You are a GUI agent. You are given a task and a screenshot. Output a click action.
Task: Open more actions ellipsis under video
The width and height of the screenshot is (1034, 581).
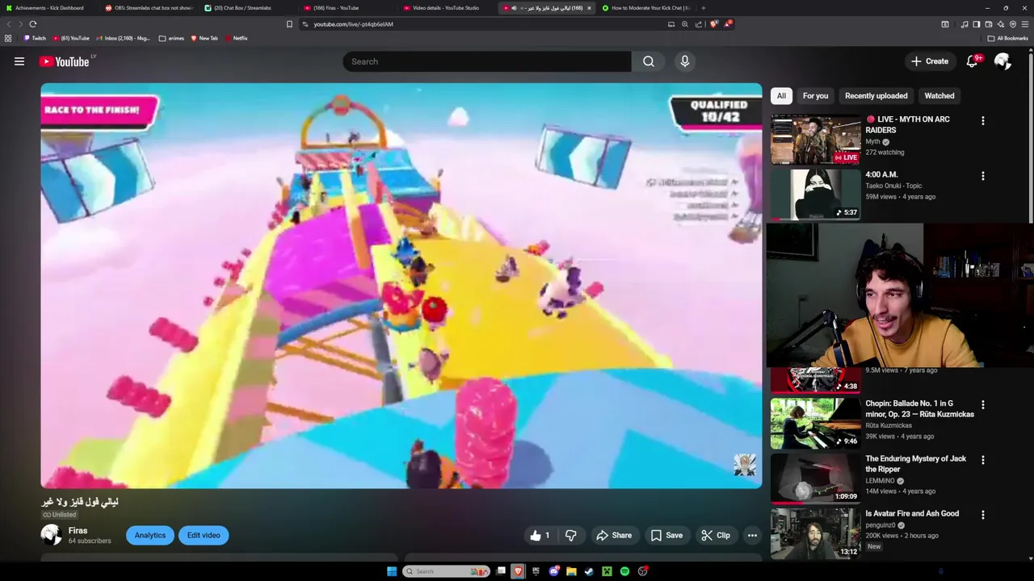752,535
